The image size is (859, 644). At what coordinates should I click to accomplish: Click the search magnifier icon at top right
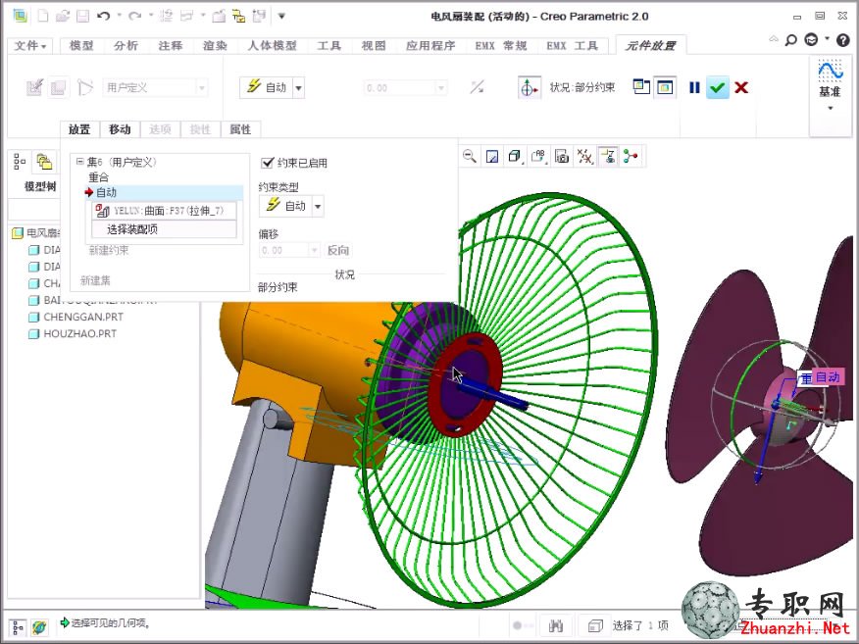790,40
